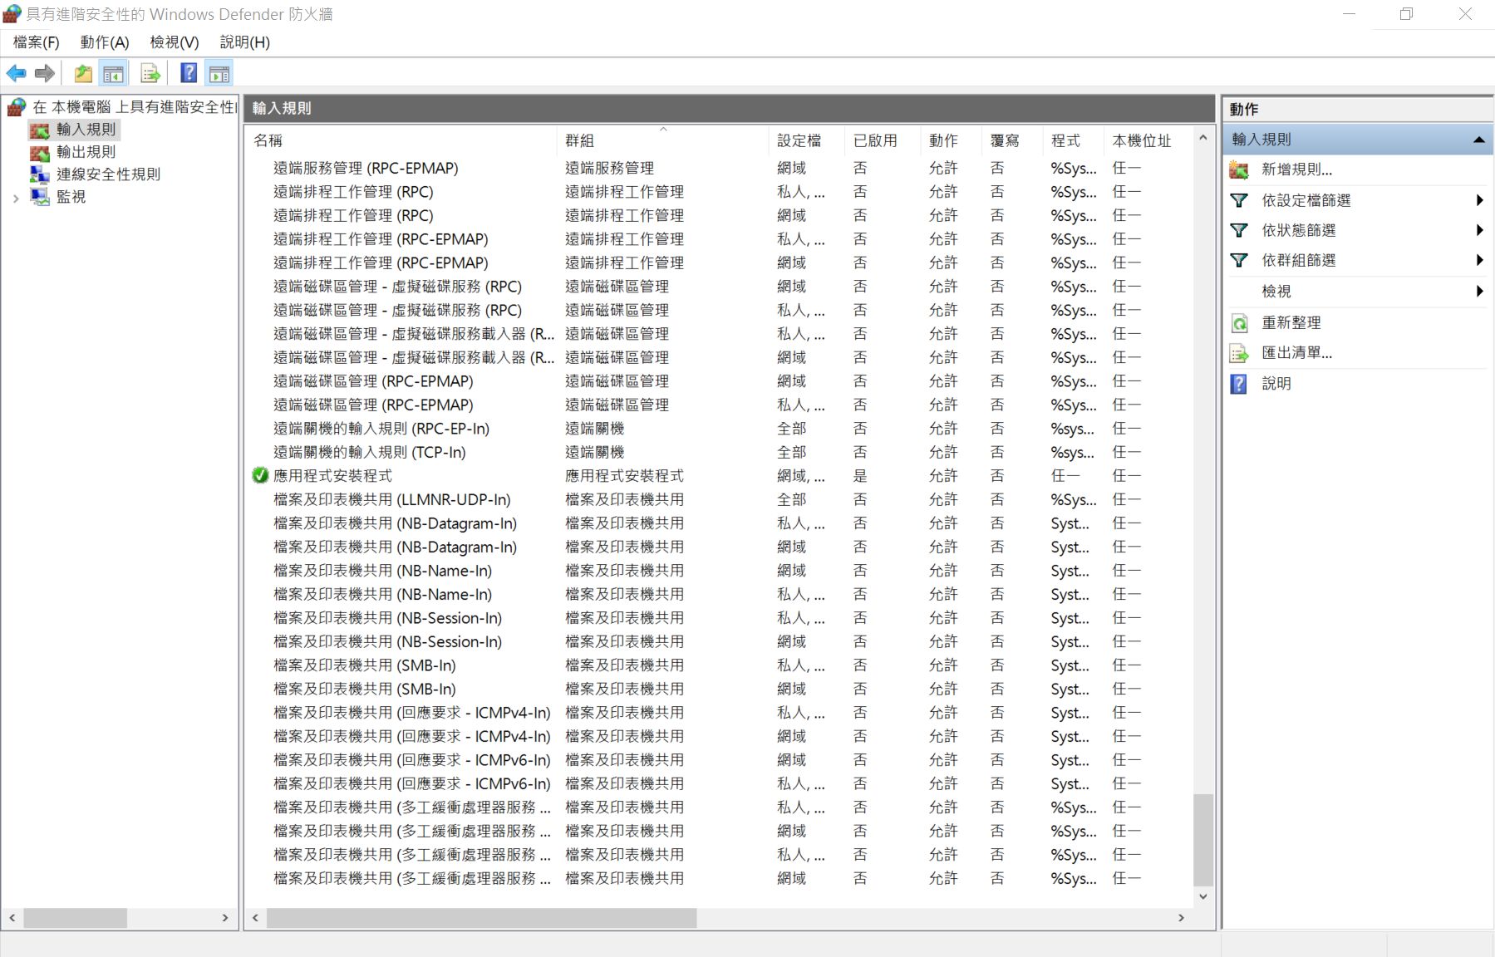The width and height of the screenshot is (1495, 957).
Task: Select rule 遠端關機的輸入規則 (RPC-EP-In)
Action: [x=381, y=429]
